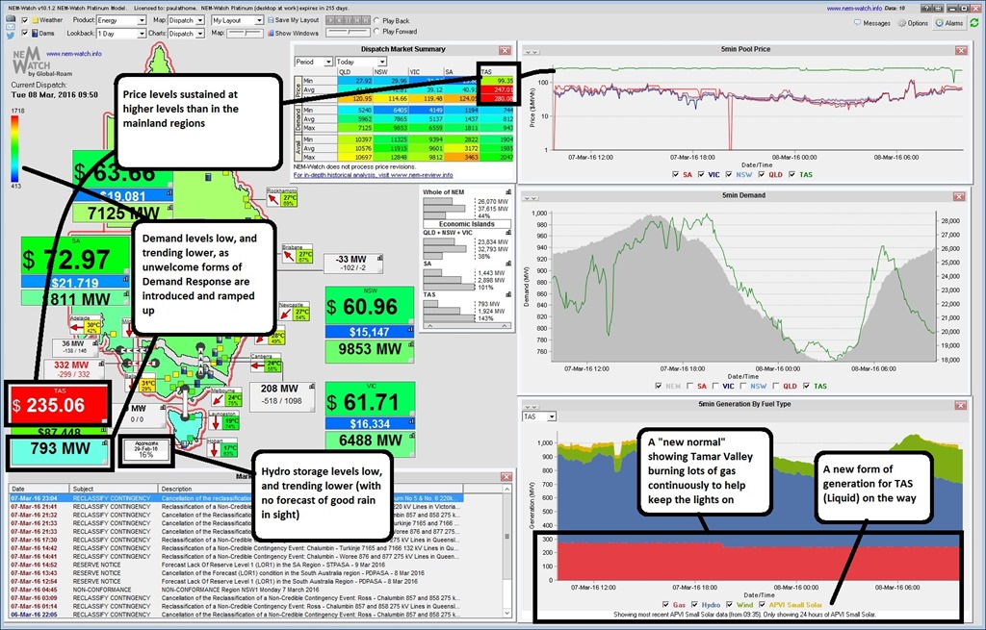The height and width of the screenshot is (630, 986).
Task: Click the Alarms button
Action: pos(948,22)
